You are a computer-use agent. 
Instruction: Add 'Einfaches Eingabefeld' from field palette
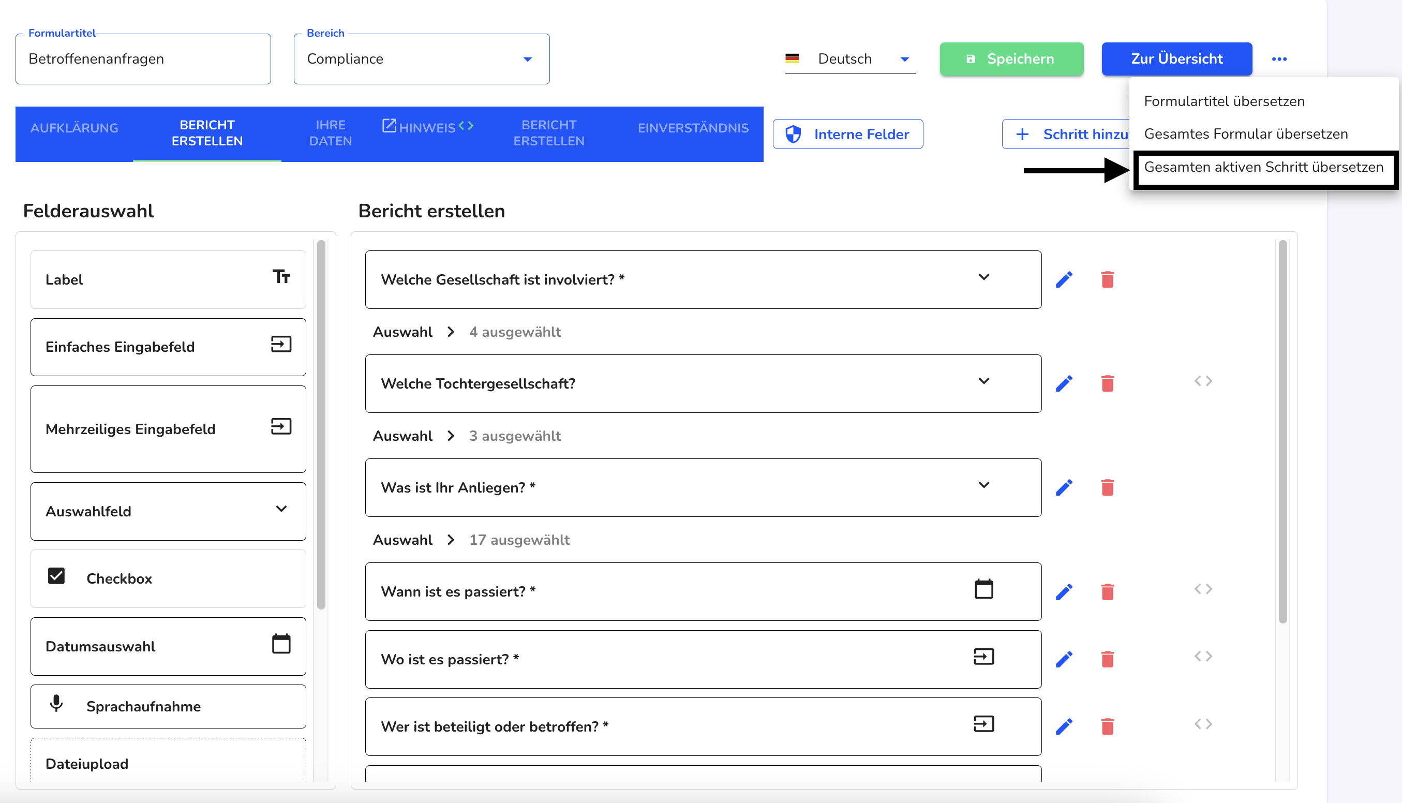pos(168,347)
